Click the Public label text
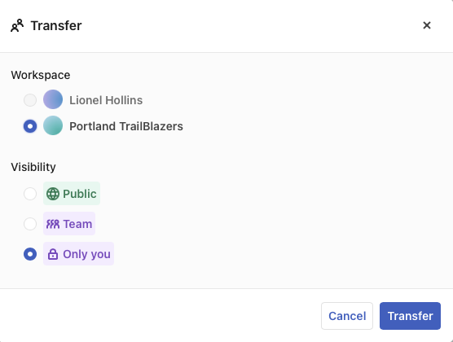 [80, 194]
